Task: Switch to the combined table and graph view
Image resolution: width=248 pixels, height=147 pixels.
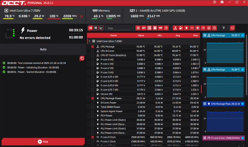Action: pos(90,28)
